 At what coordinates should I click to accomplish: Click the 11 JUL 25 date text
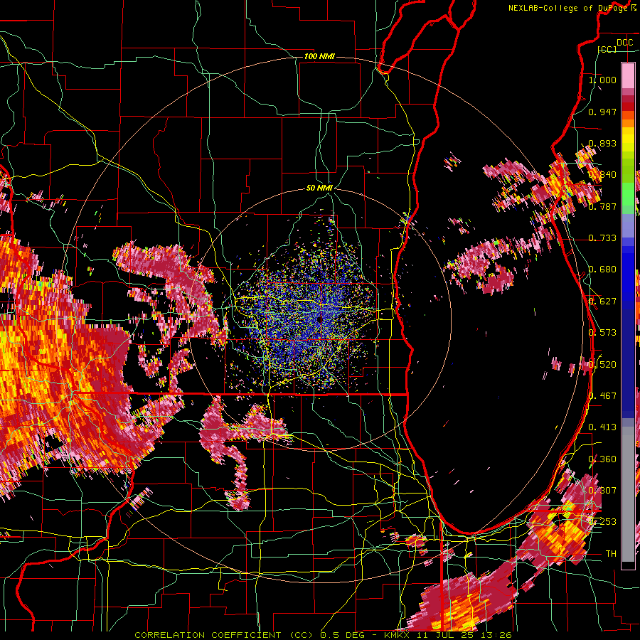445,635
